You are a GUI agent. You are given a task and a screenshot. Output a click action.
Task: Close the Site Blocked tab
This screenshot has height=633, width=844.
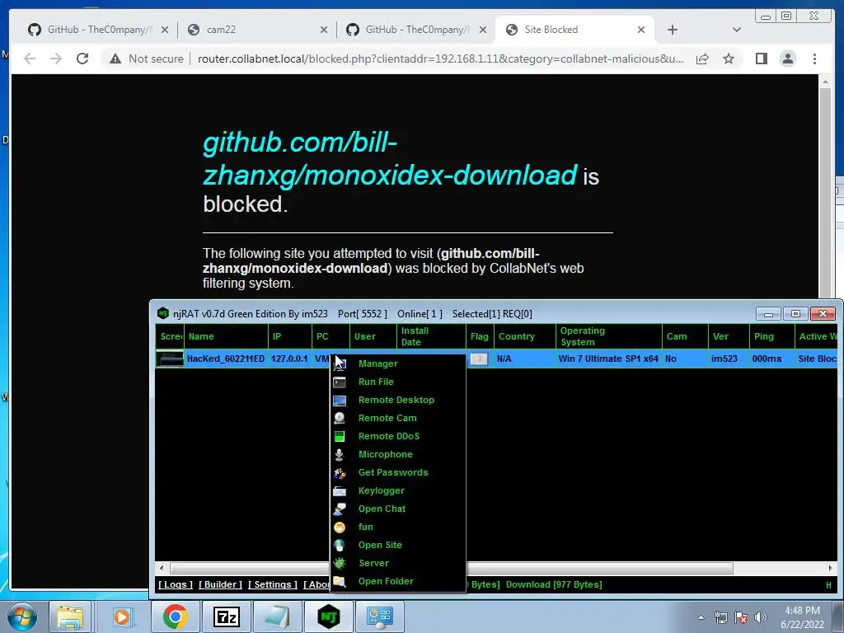641,30
